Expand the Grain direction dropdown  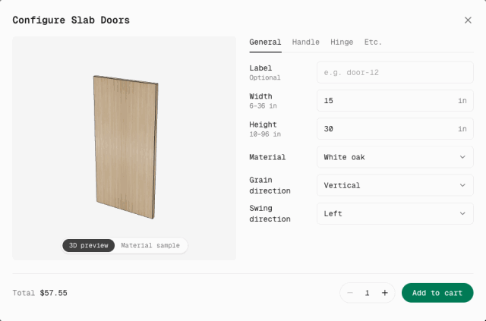[395, 185]
